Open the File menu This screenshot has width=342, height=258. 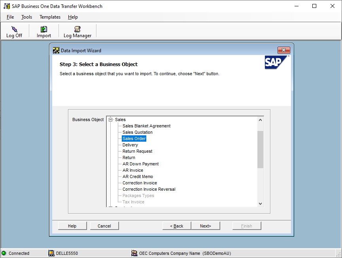pos(10,17)
